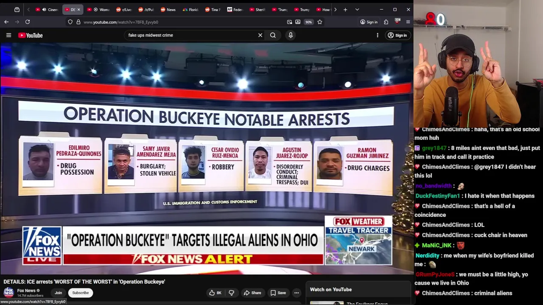Open more actions three-dot menu under video
Image resolution: width=543 pixels, height=305 pixels.
click(x=297, y=293)
